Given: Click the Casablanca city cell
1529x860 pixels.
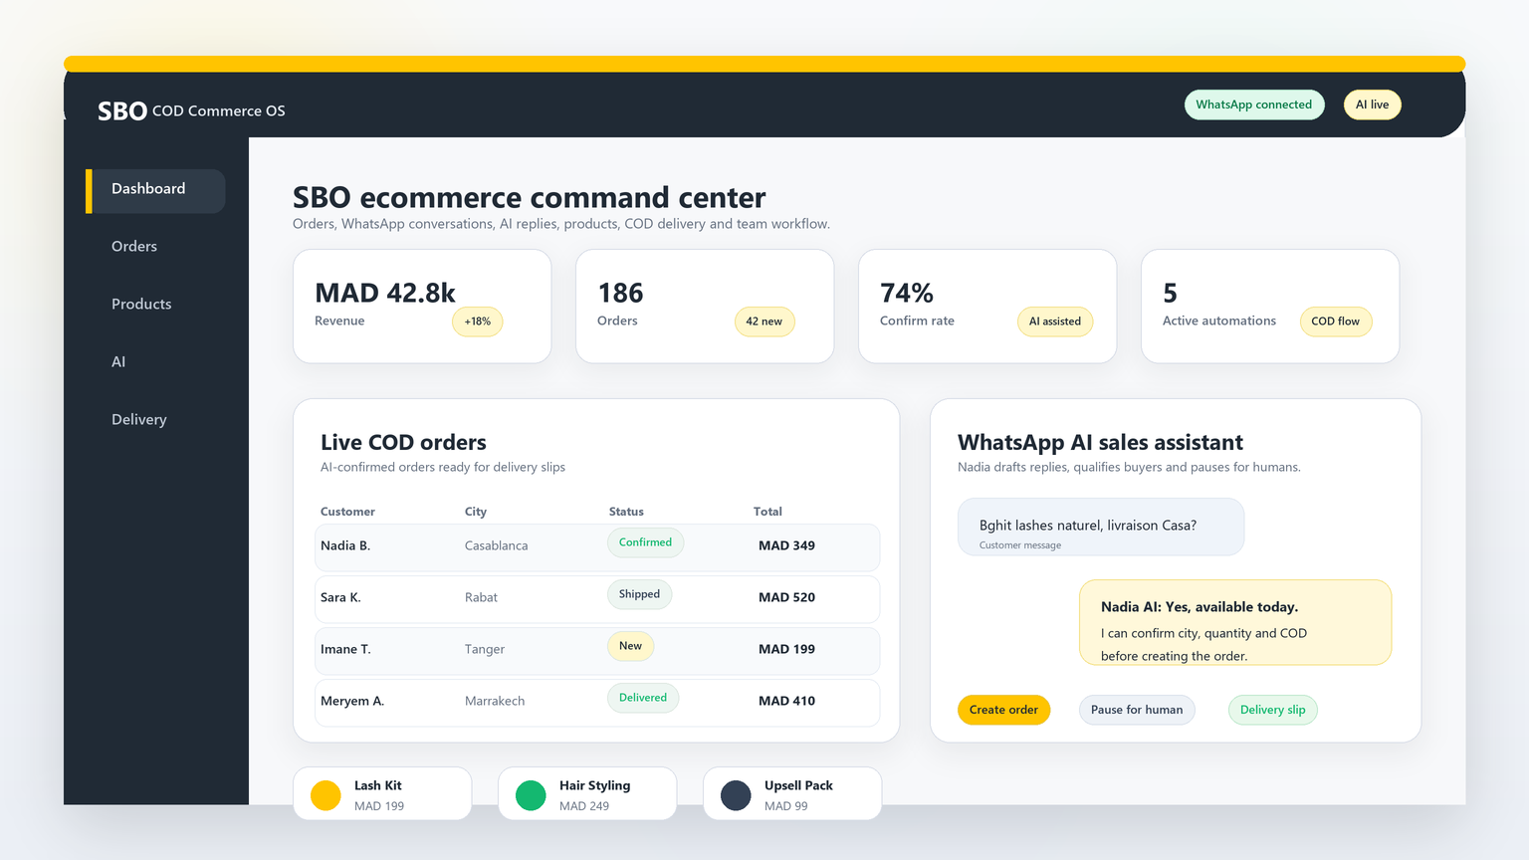Looking at the screenshot, I should (x=496, y=545).
